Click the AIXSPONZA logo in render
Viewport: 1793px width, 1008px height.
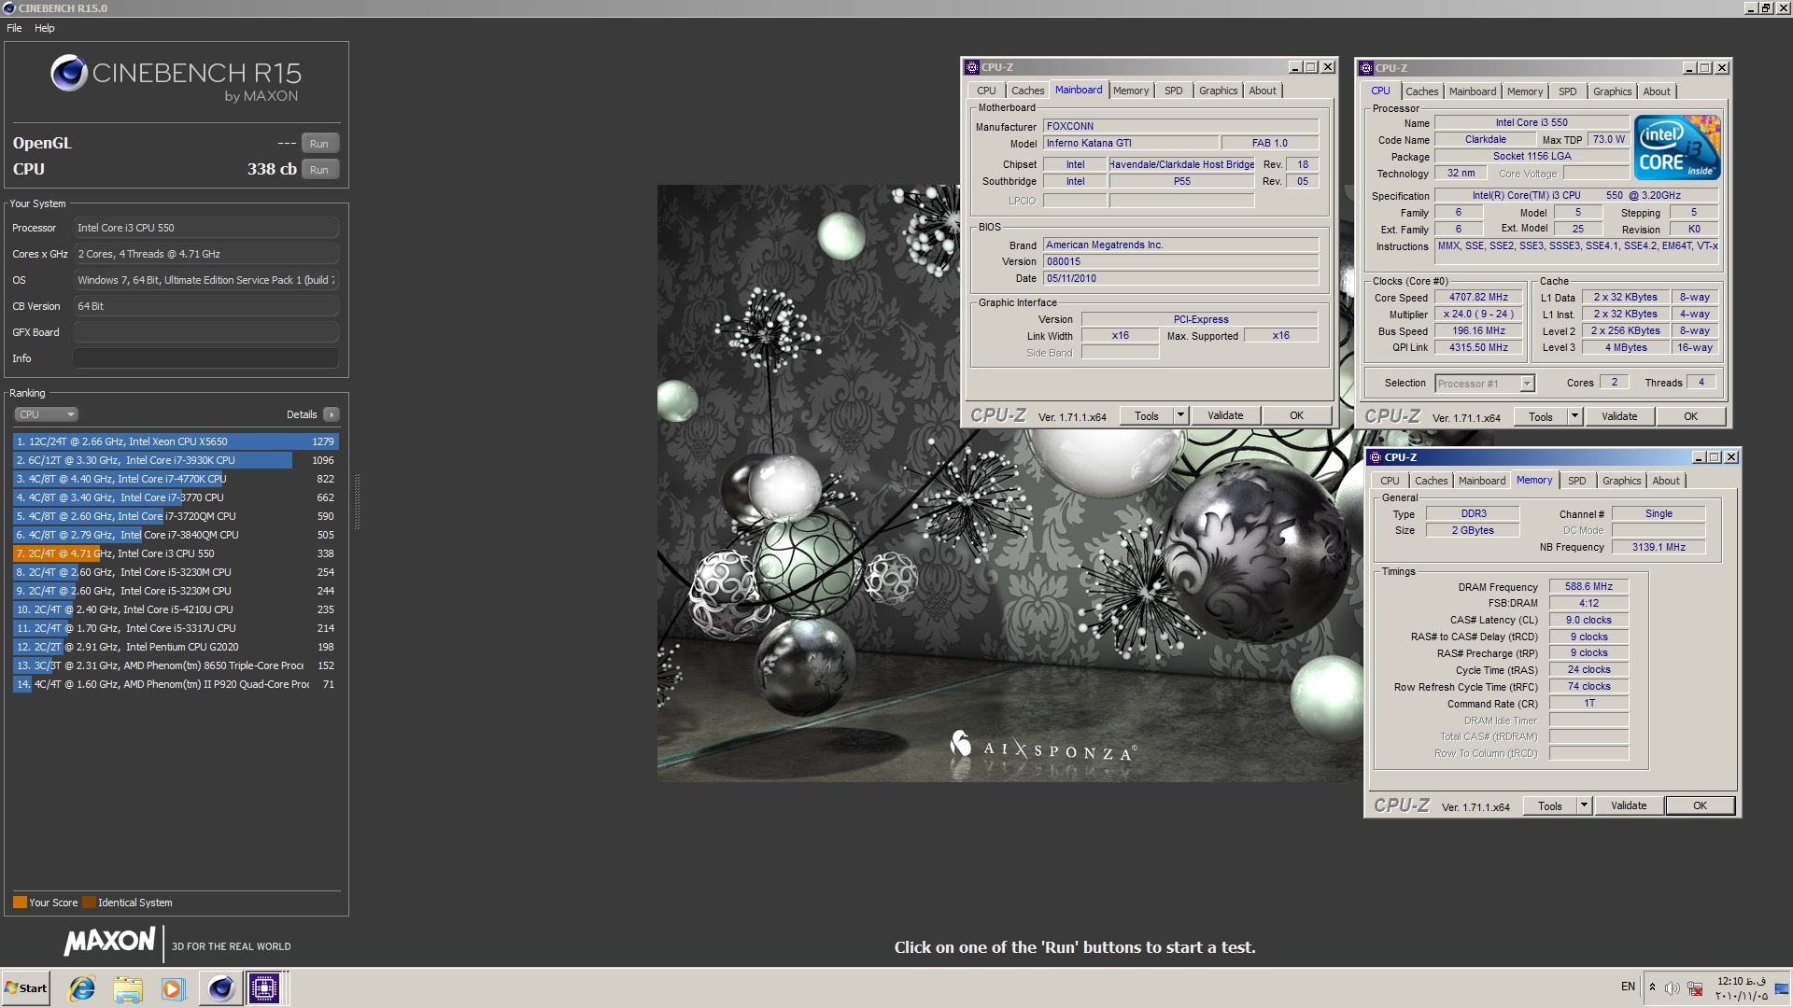point(1043,747)
